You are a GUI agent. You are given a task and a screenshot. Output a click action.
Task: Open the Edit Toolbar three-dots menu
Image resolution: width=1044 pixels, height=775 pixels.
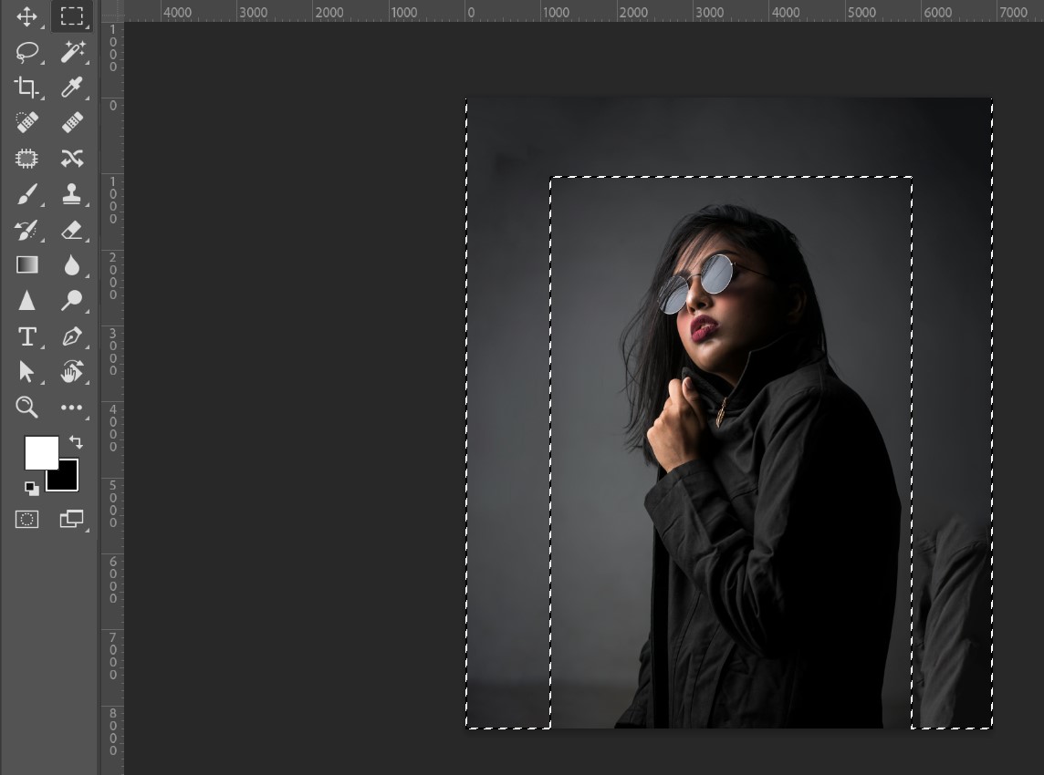click(72, 408)
